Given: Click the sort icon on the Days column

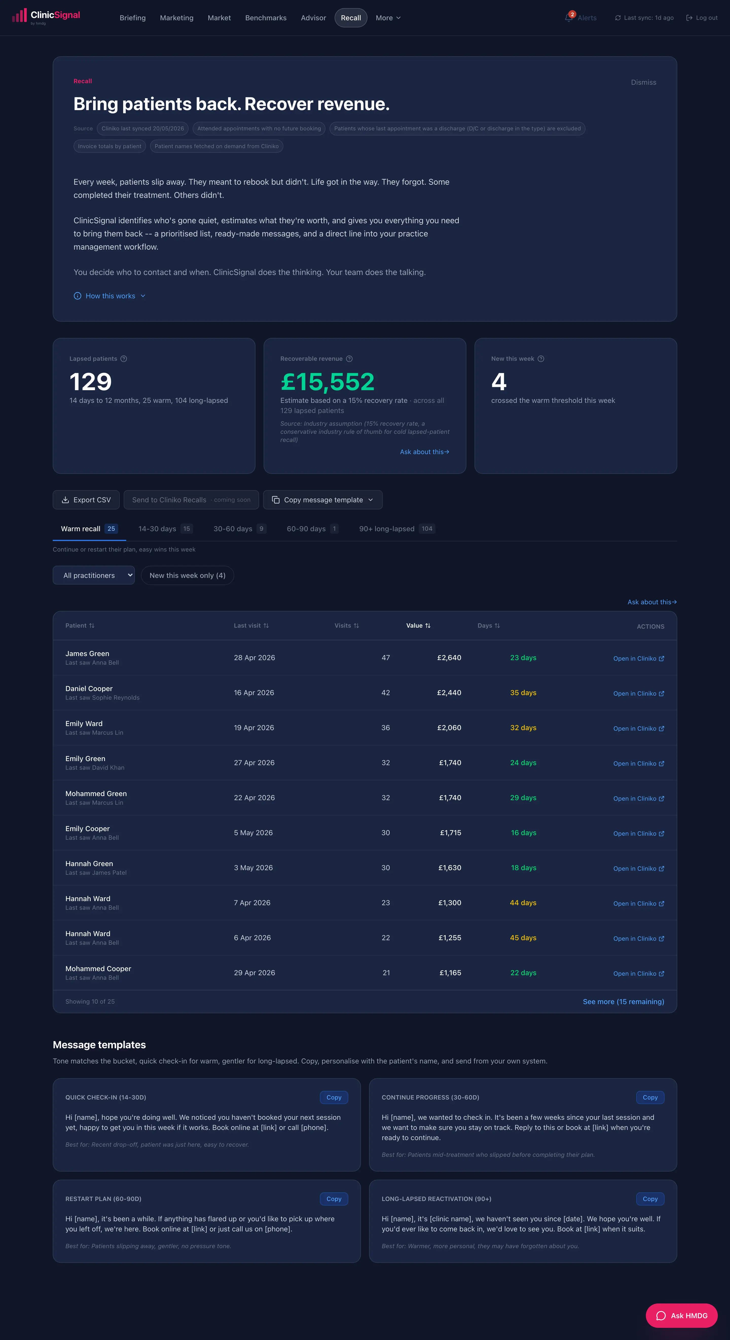Looking at the screenshot, I should [497, 626].
